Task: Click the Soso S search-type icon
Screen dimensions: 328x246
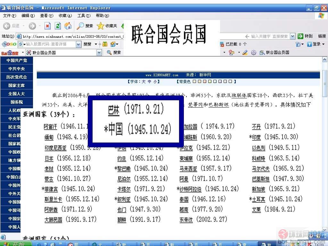Action: pyautogui.click(x=20, y=44)
